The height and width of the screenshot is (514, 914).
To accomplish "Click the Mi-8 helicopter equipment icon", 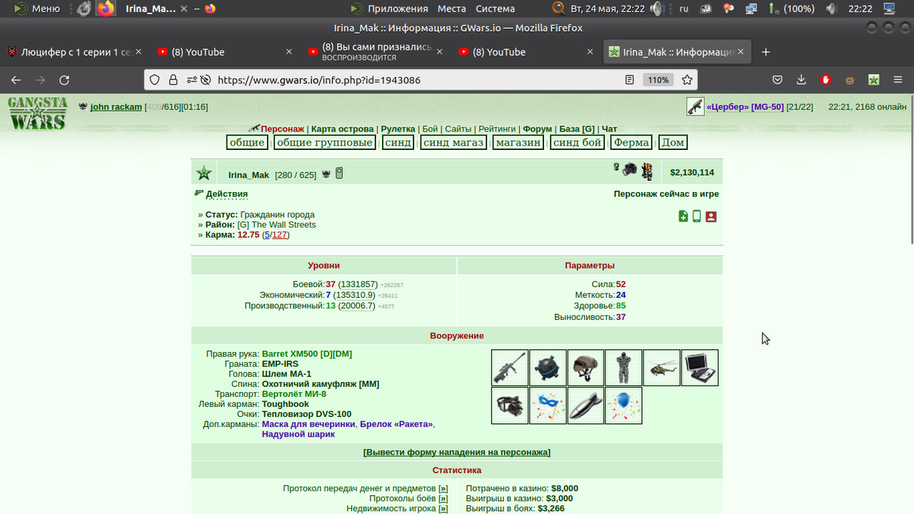I will pos(662,368).
